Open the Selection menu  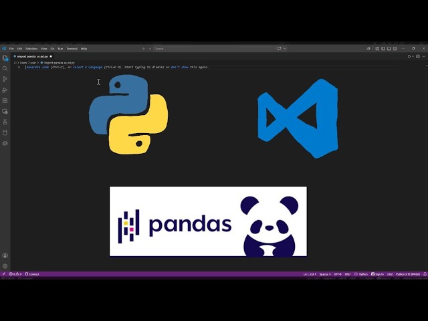click(31, 49)
